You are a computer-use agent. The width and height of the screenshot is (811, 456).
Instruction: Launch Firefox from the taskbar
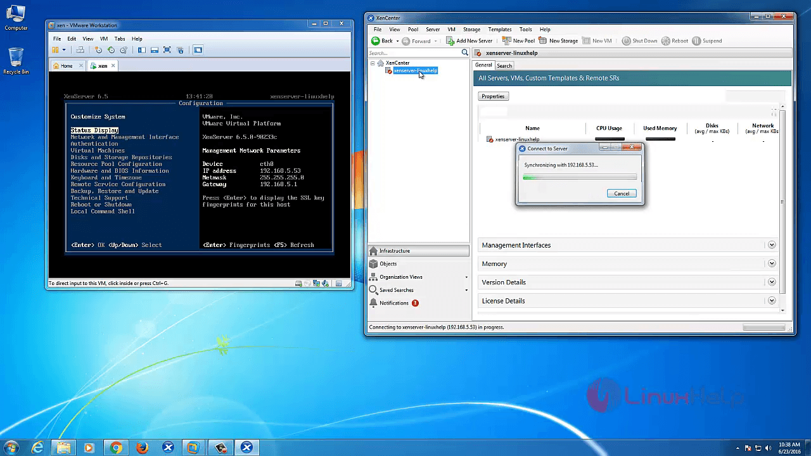142,448
